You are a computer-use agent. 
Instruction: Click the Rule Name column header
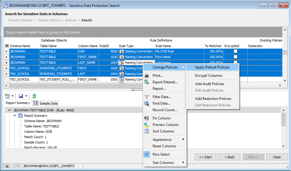(179, 46)
